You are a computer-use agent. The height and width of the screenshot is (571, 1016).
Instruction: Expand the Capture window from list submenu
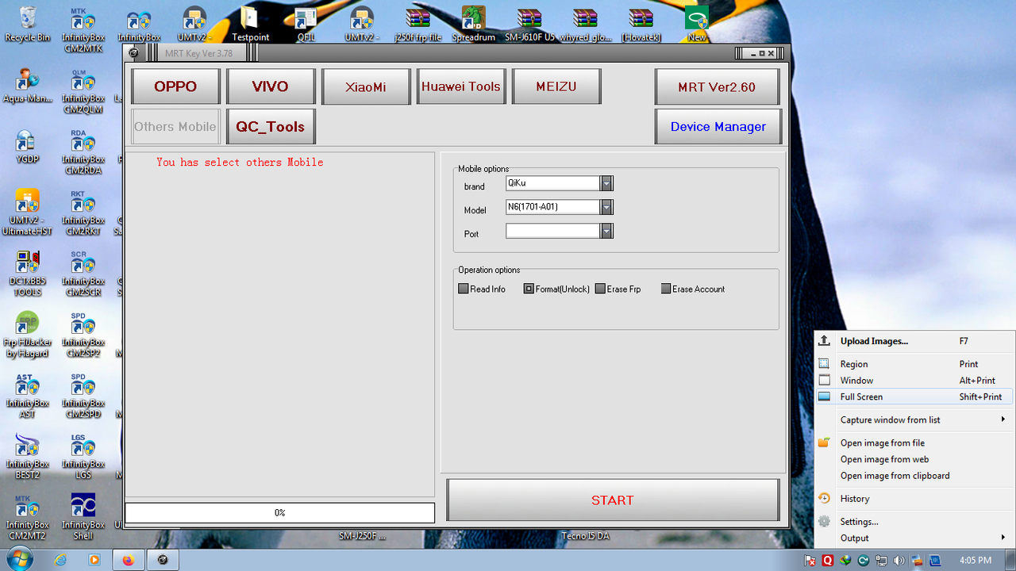(915, 420)
